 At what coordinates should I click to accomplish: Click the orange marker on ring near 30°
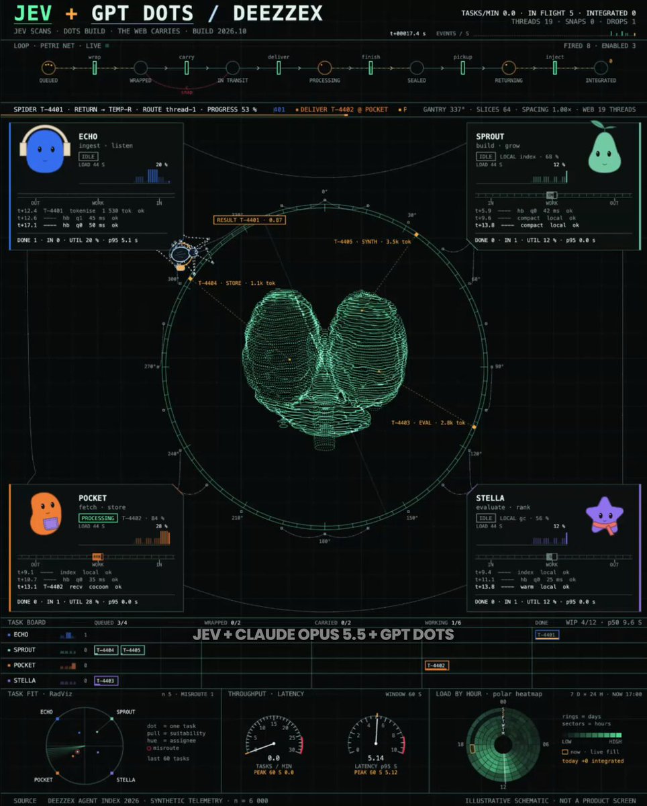coord(417,234)
